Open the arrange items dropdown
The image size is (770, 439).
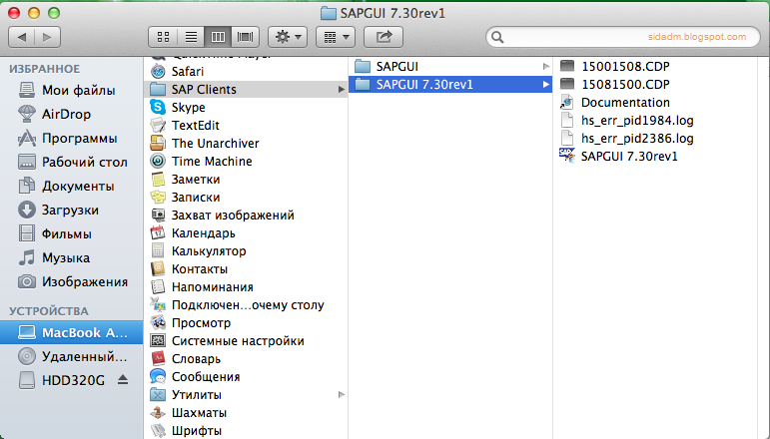[x=336, y=37]
